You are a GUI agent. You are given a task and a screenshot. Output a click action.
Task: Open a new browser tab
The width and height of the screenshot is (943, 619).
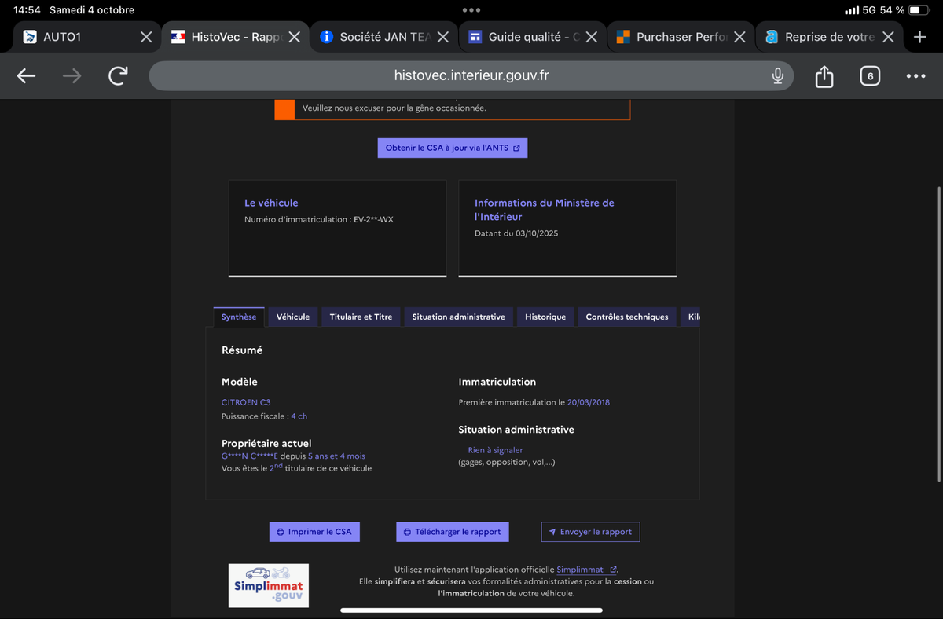pos(920,37)
